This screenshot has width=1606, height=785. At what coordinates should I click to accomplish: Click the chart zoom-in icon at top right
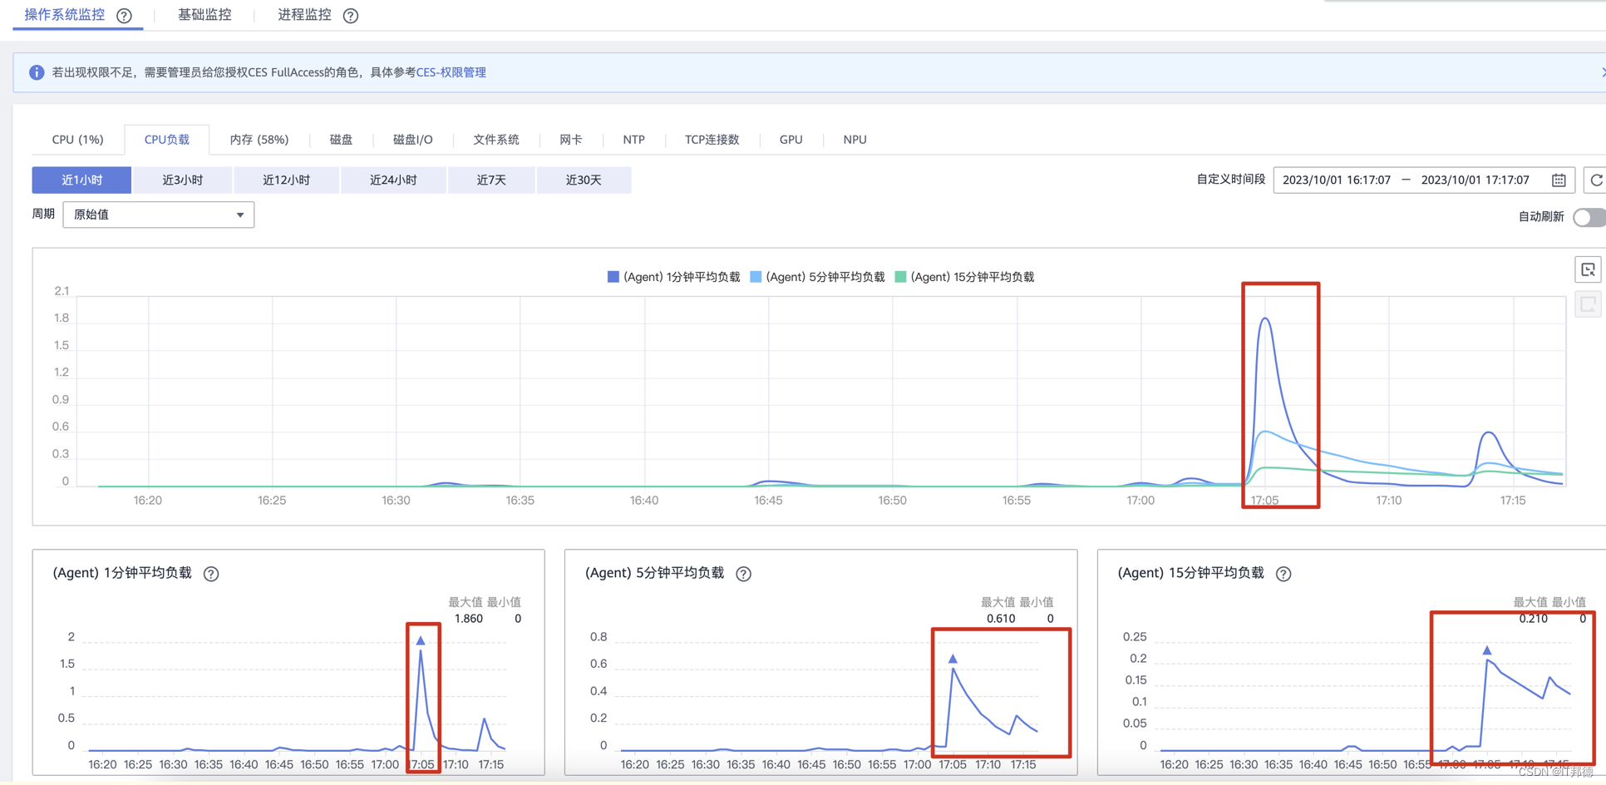[x=1588, y=269]
